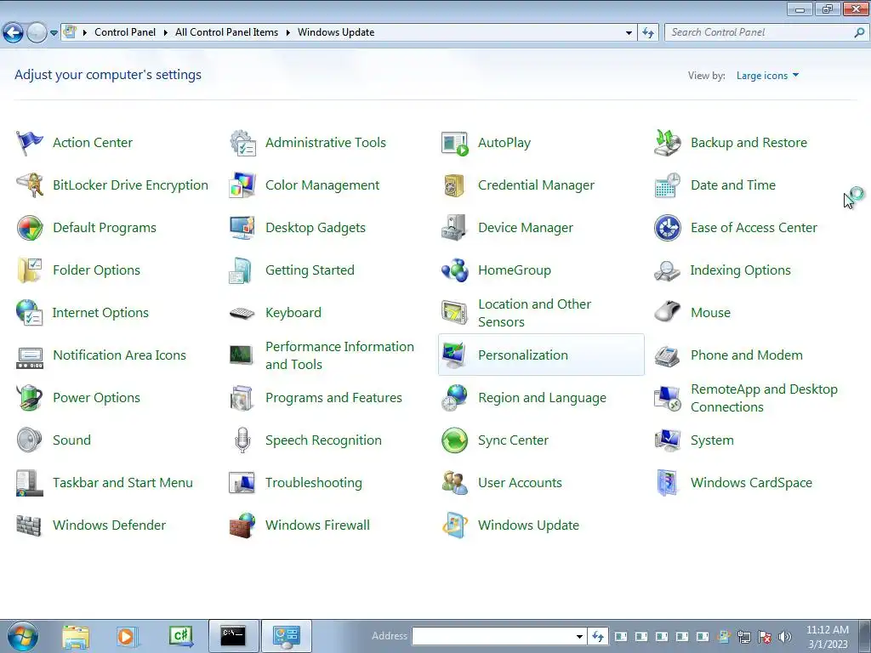Open the Action Center flag icon
The height and width of the screenshot is (653, 871).
pyautogui.click(x=29, y=143)
